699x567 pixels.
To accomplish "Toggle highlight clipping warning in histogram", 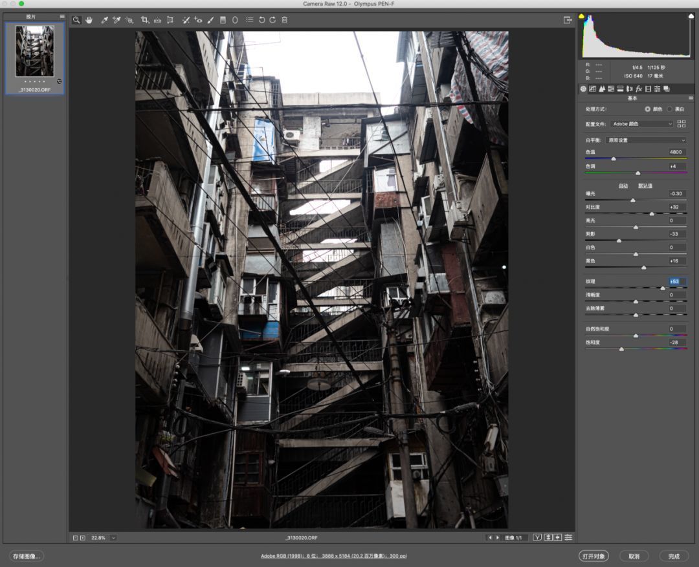I will click(x=691, y=16).
